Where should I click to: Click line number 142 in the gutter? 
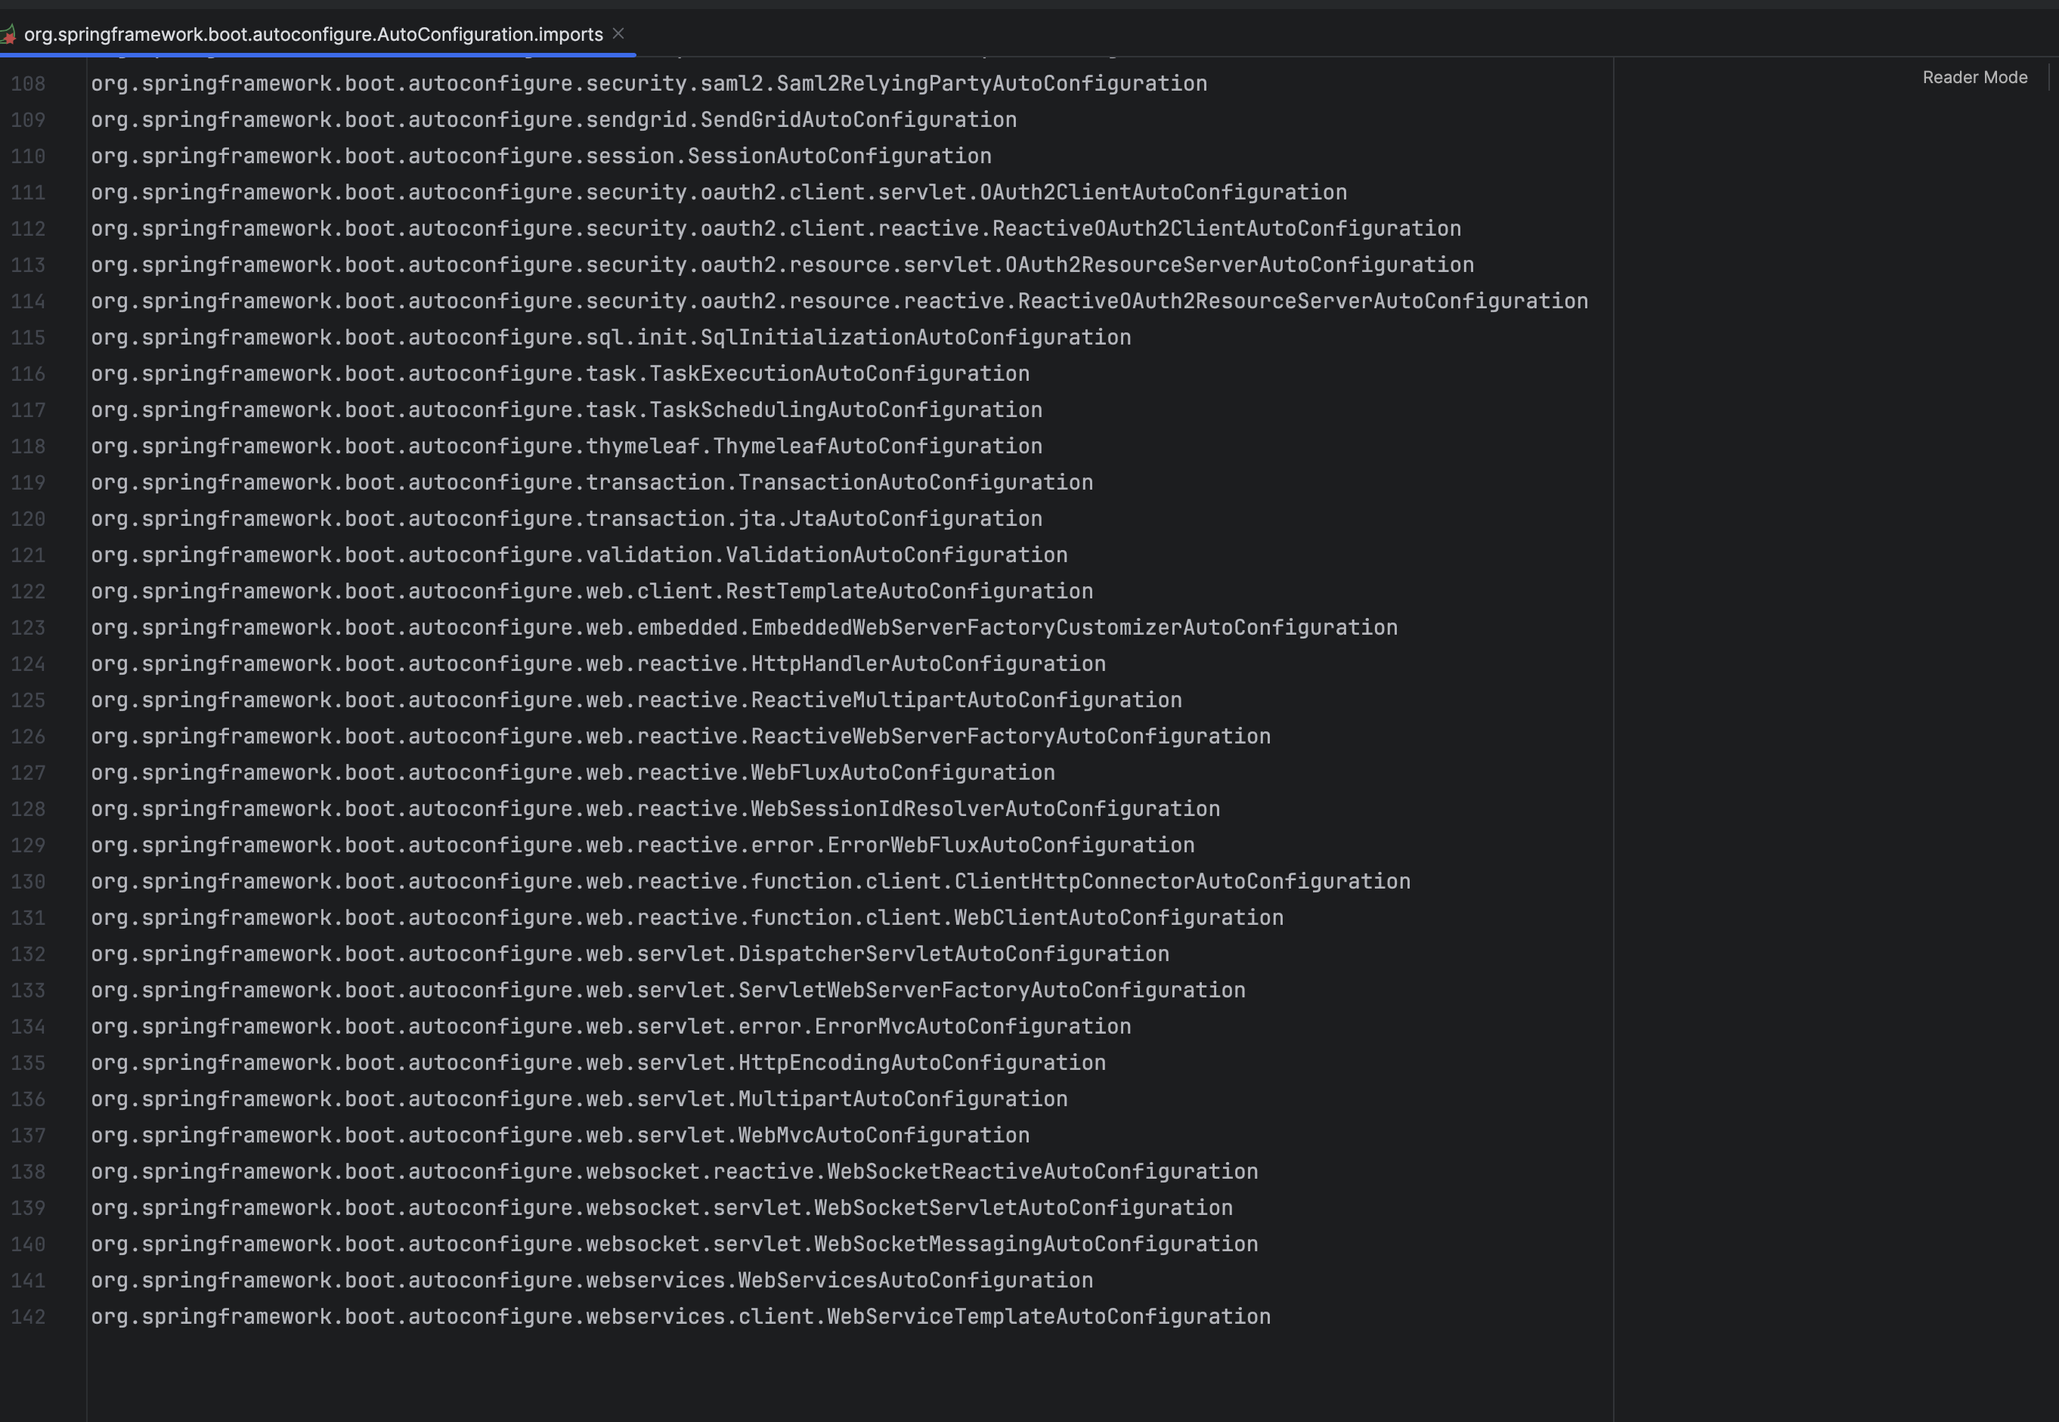point(28,1317)
